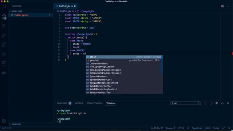The image size is (233, 131).
Task: Open the activity bar icon above the Docker icon
Action: coord(4,63)
